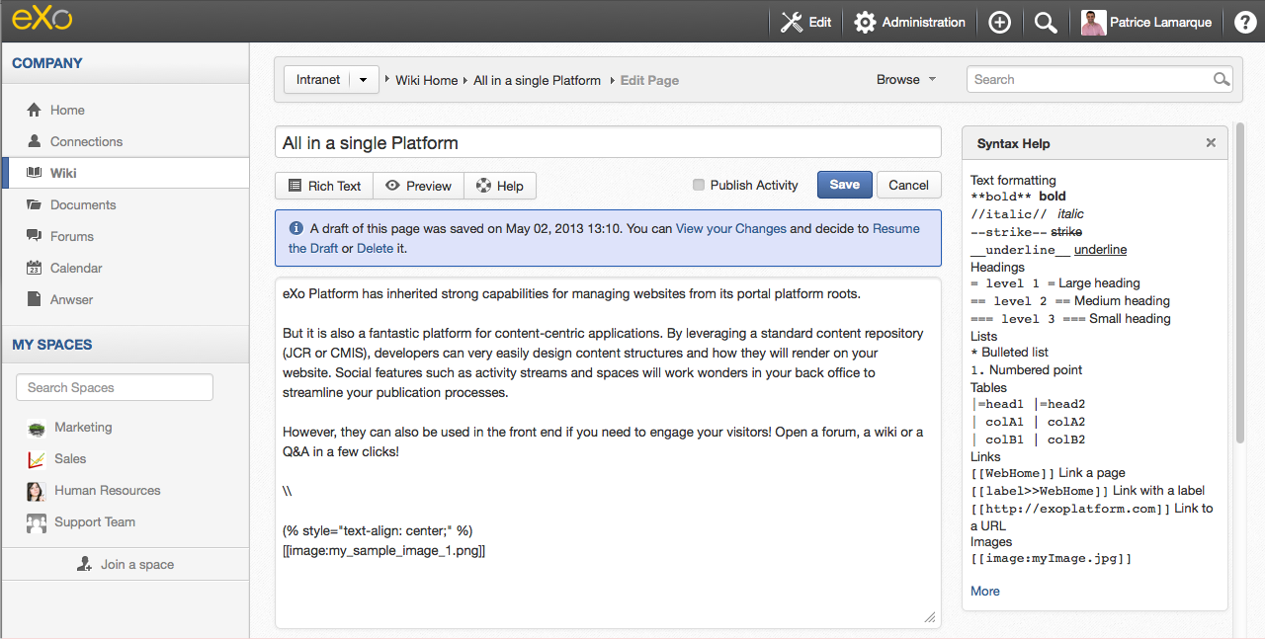Enable the Publish Activity checkbox
Screen dimensions: 1265x639
[x=699, y=185]
